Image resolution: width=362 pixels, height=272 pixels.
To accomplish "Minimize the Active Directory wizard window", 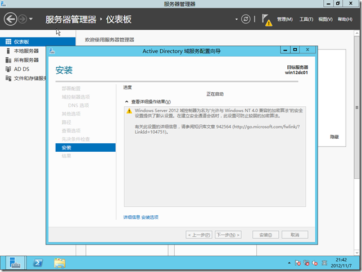I will [286, 49].
